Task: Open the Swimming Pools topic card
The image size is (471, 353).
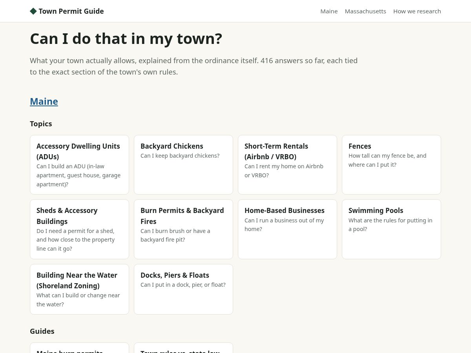Action: point(391,229)
